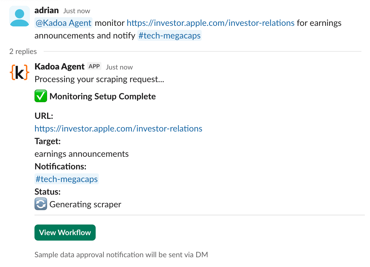Click the Kadoa Agent logo avatar
Viewport: 370px width, 267px height.
[20, 72]
